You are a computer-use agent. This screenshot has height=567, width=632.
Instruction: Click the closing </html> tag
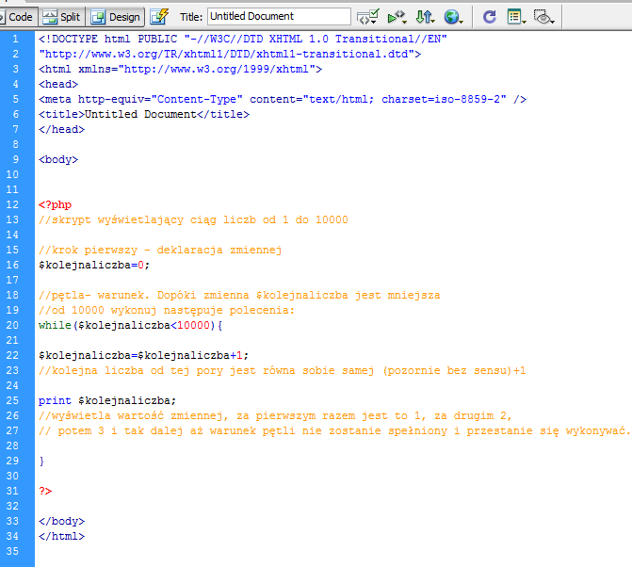tap(61, 536)
